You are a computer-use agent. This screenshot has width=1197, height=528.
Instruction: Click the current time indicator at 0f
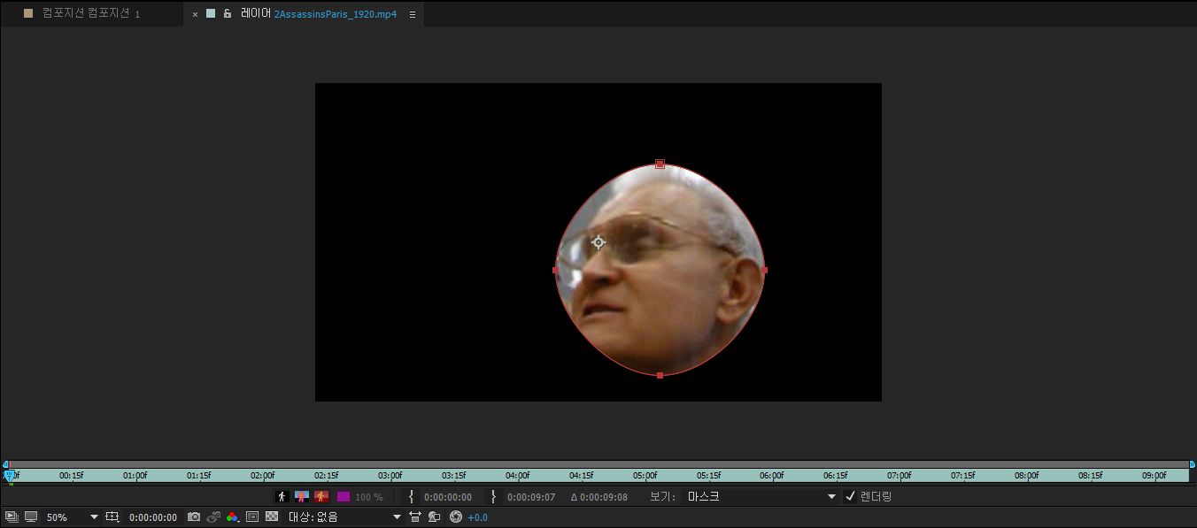(x=10, y=475)
